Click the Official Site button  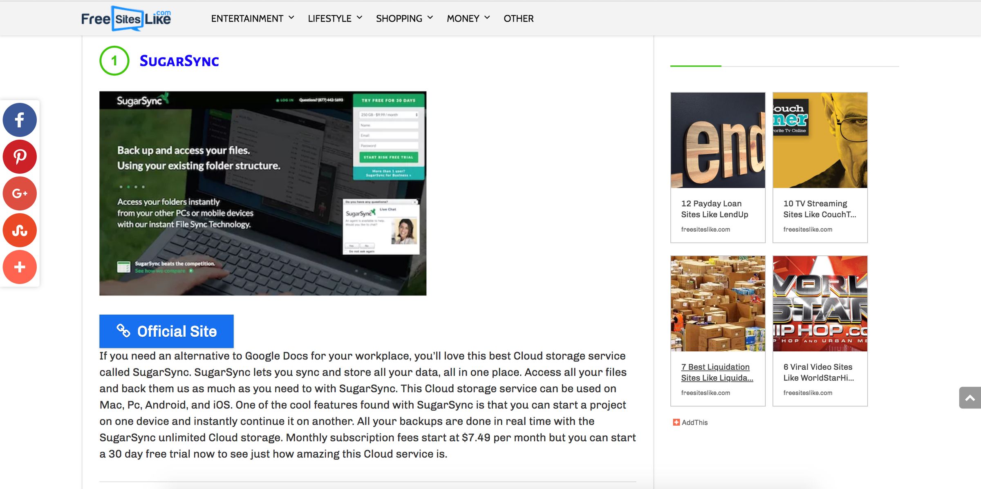tap(166, 331)
